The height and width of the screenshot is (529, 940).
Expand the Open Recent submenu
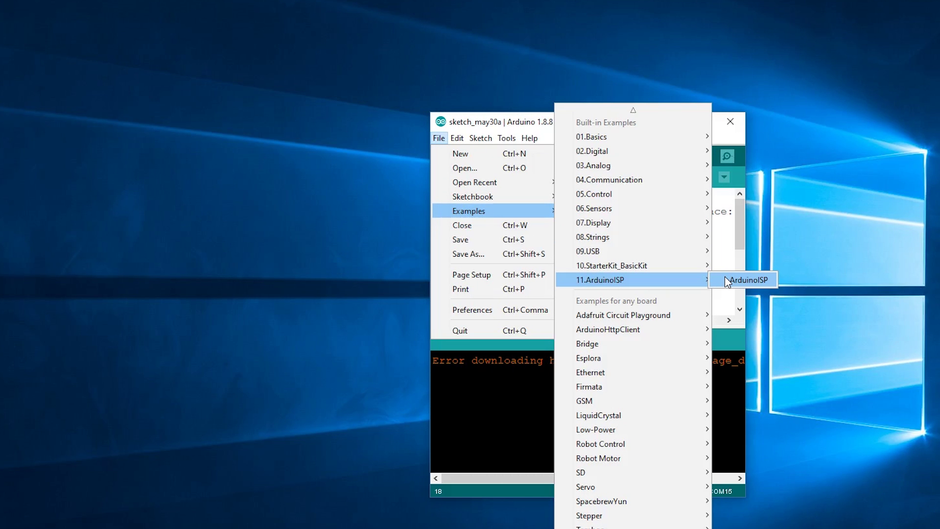click(x=493, y=182)
